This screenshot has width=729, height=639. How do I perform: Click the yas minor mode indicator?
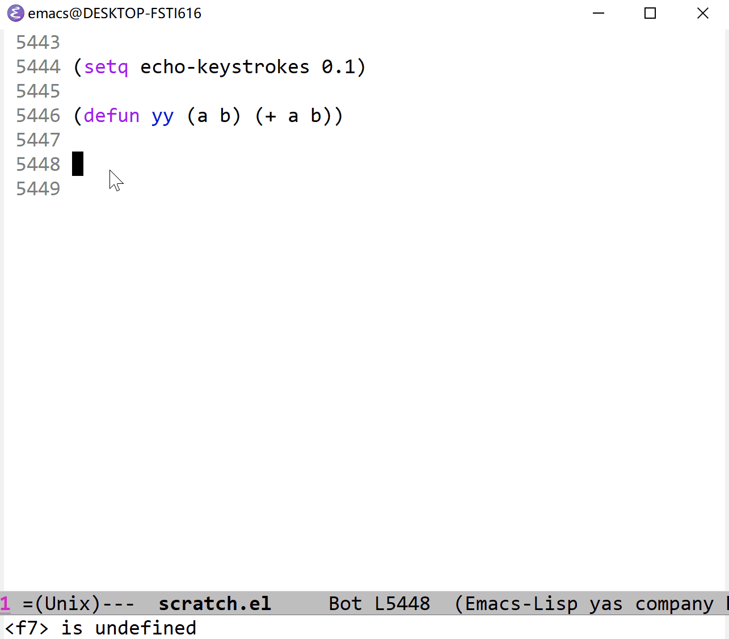coord(606,604)
